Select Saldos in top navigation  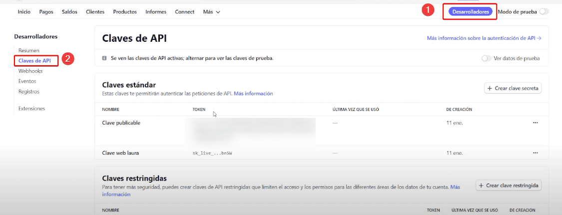tap(69, 12)
